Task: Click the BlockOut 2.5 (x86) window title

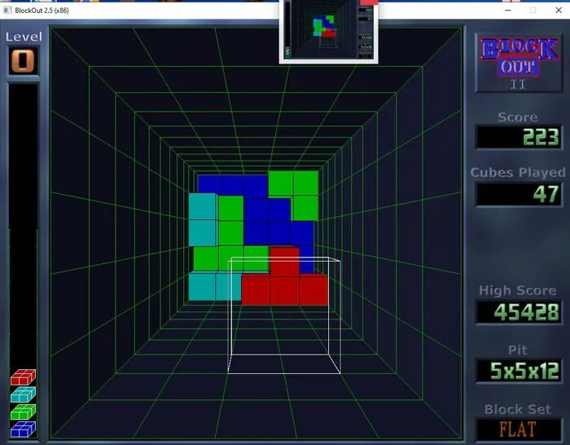Action: coord(42,11)
